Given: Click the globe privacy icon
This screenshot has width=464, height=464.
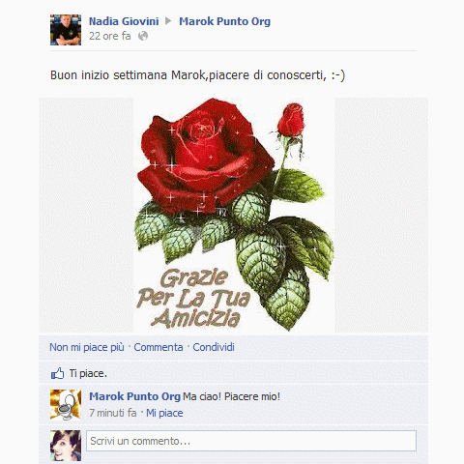Looking at the screenshot, I should pyautogui.click(x=143, y=36).
